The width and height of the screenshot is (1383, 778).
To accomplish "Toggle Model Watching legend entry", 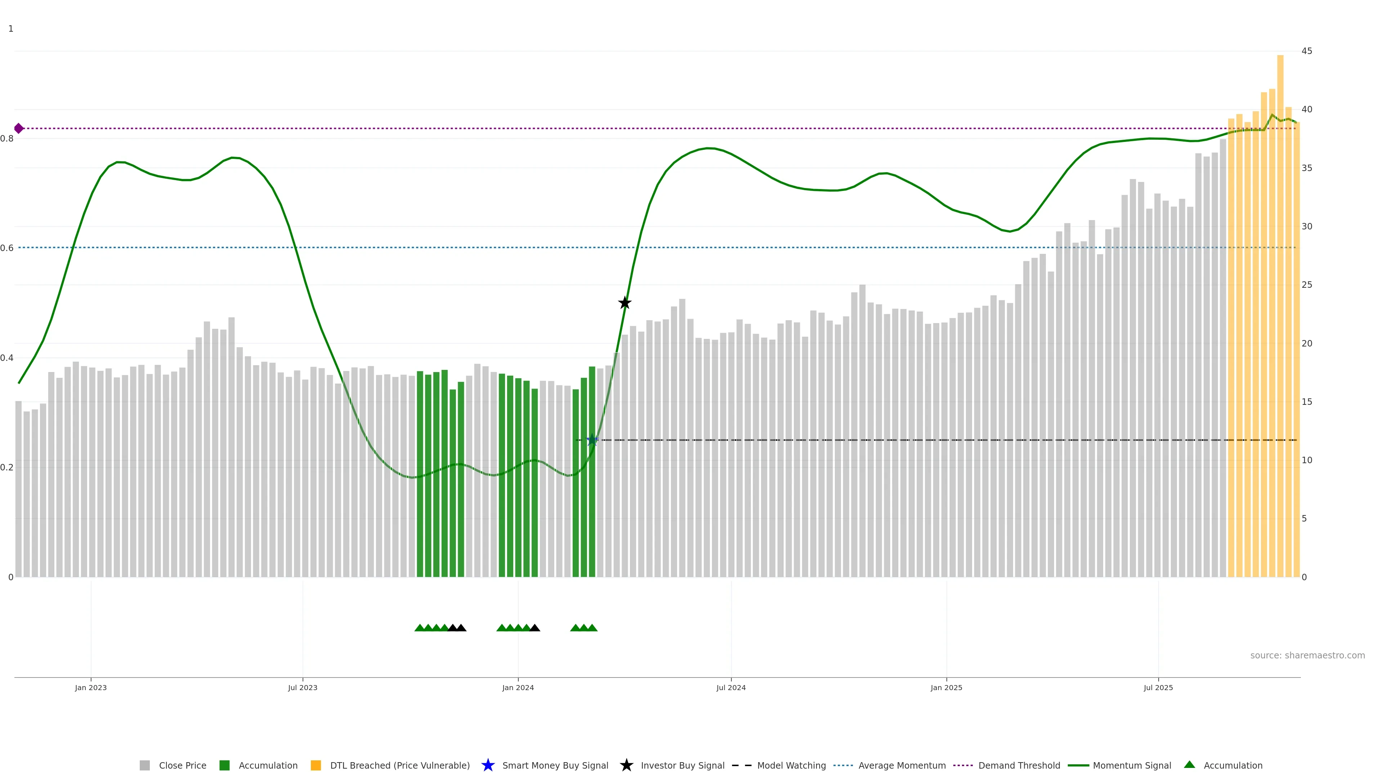I will tap(791, 765).
